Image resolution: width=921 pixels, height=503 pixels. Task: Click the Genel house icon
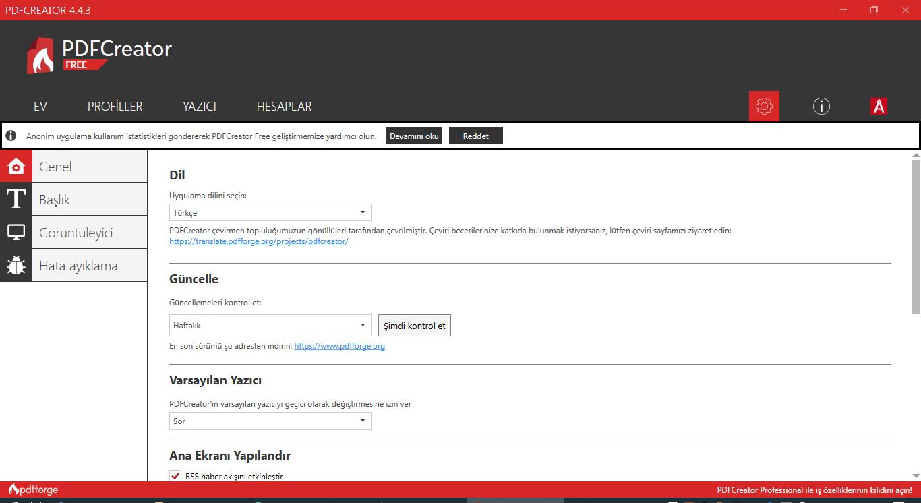pyautogui.click(x=16, y=166)
